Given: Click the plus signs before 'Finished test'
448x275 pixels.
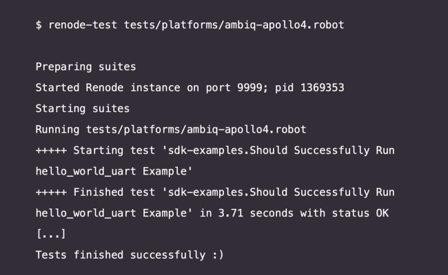Looking at the screenshot, I should point(51,192).
